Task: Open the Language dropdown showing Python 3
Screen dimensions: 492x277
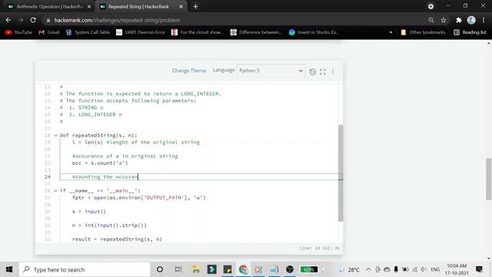Action: [271, 71]
